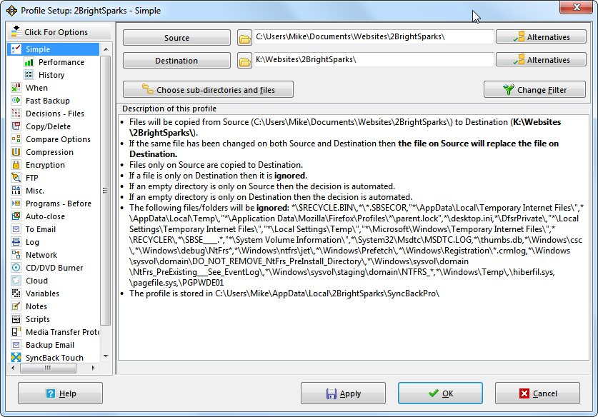Screen dimensions: 598x417
Task: Confirm profile setup with OK
Action: (x=441, y=393)
